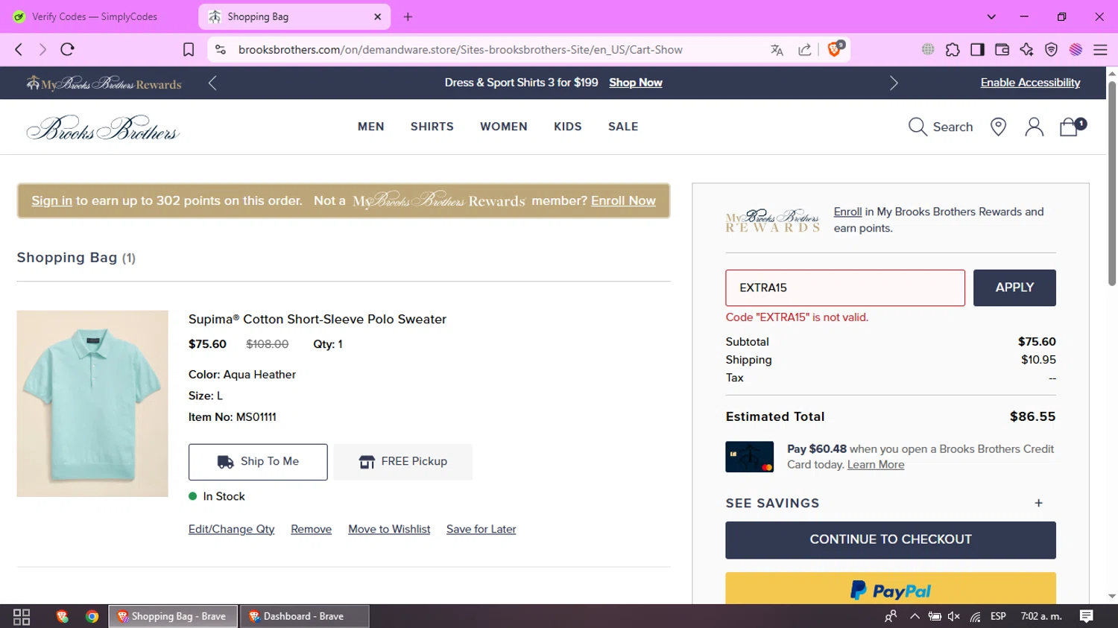Click Save for Later

click(481, 530)
